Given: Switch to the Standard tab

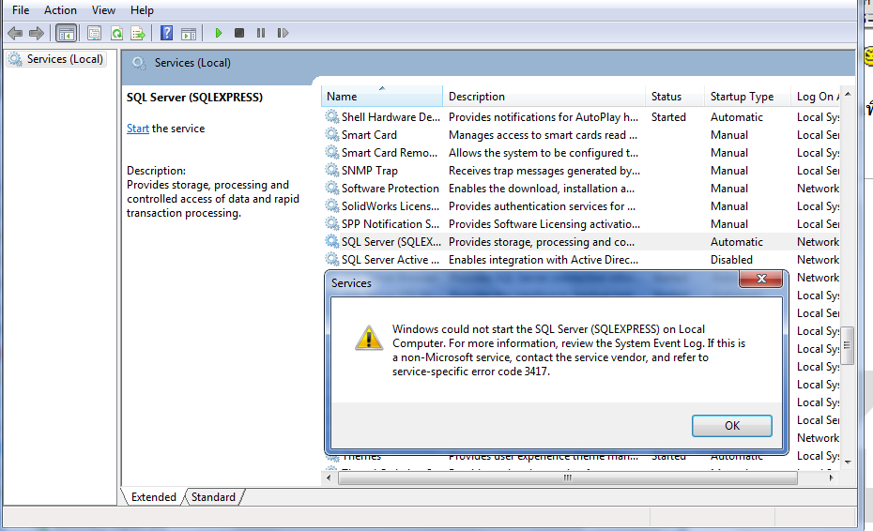Looking at the screenshot, I should point(213,496).
